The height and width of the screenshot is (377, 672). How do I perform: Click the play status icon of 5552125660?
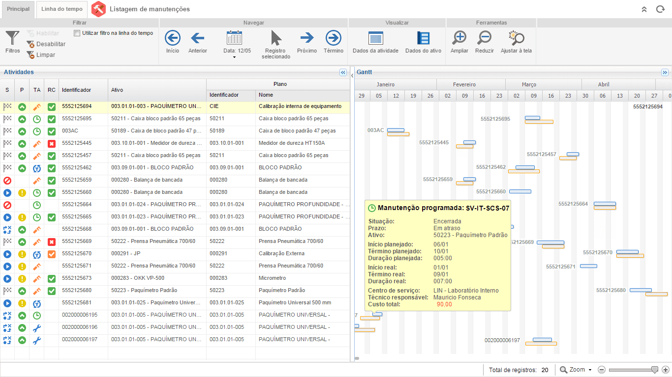[x=7, y=192]
